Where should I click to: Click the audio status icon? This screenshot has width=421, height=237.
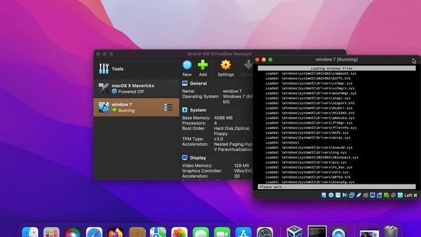tap(345, 195)
